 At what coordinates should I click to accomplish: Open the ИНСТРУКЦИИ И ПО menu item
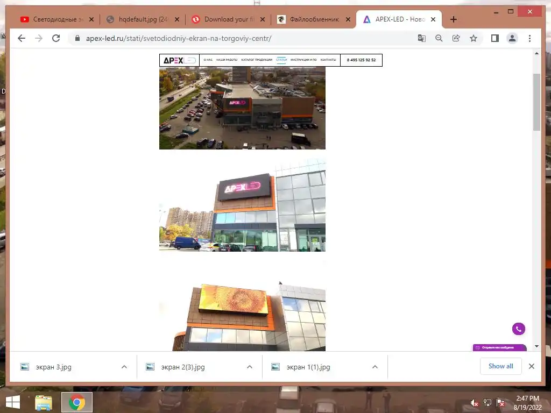(x=303, y=60)
